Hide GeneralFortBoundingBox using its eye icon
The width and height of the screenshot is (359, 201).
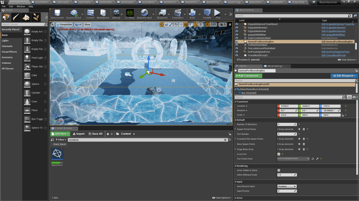coord(237,42)
